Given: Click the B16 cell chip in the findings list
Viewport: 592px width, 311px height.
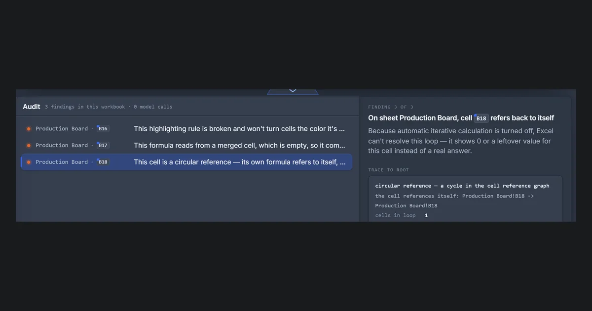Looking at the screenshot, I should pos(103,129).
